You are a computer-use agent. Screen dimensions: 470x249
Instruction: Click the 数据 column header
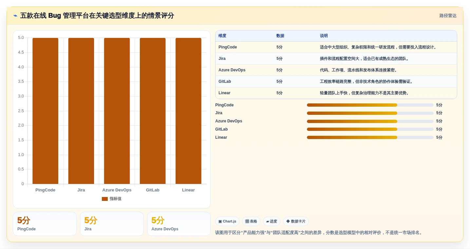(x=280, y=36)
